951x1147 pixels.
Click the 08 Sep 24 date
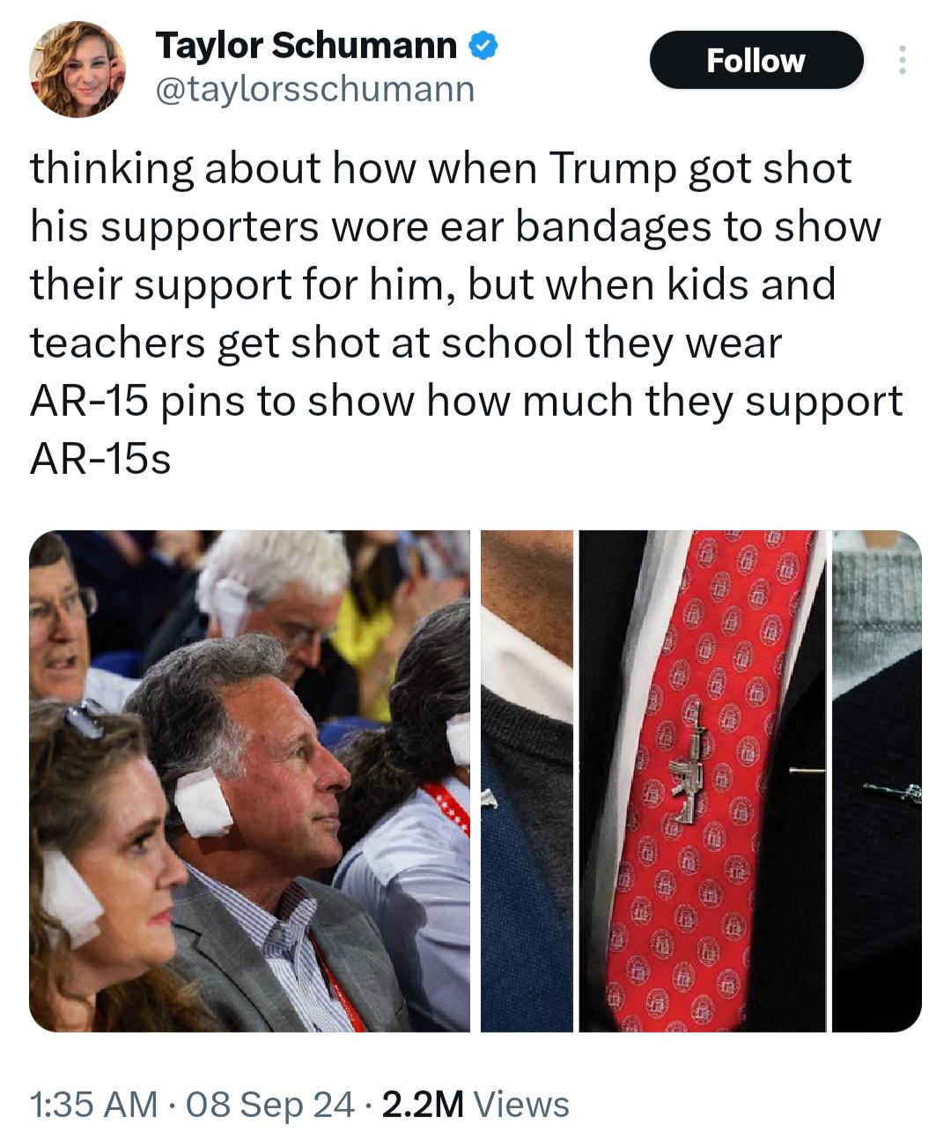click(271, 1104)
